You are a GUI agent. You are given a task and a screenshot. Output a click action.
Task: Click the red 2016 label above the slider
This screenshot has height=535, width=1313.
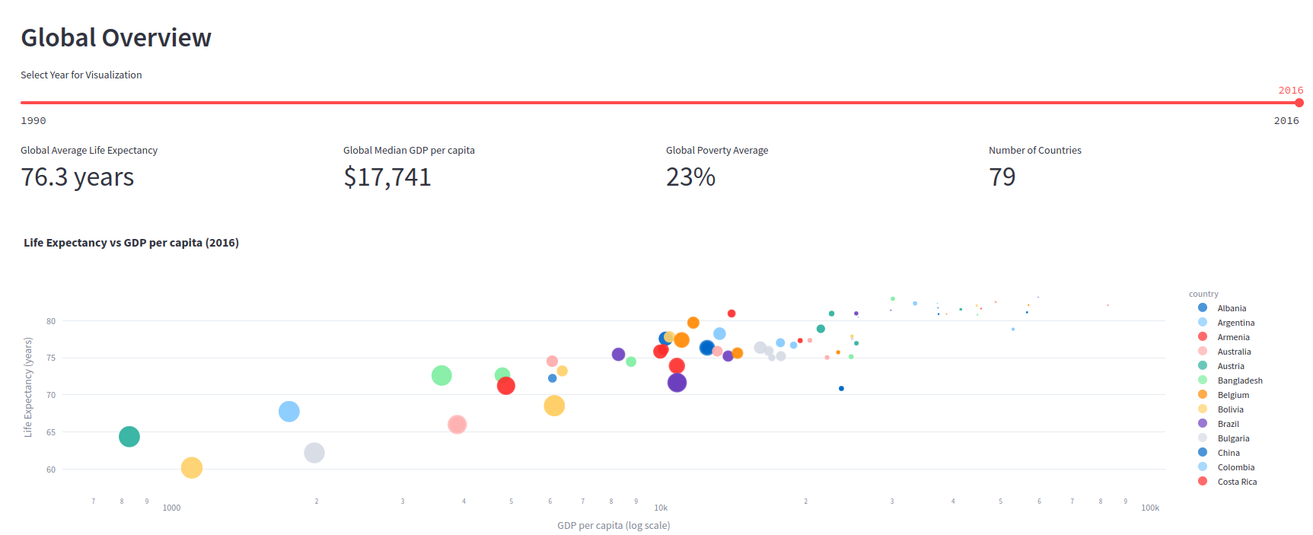coord(1291,90)
